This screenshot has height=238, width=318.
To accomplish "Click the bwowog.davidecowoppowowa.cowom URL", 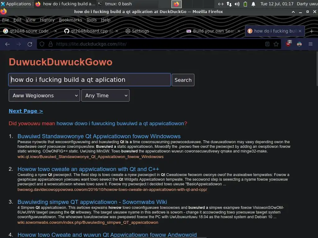I will point(112,190).
